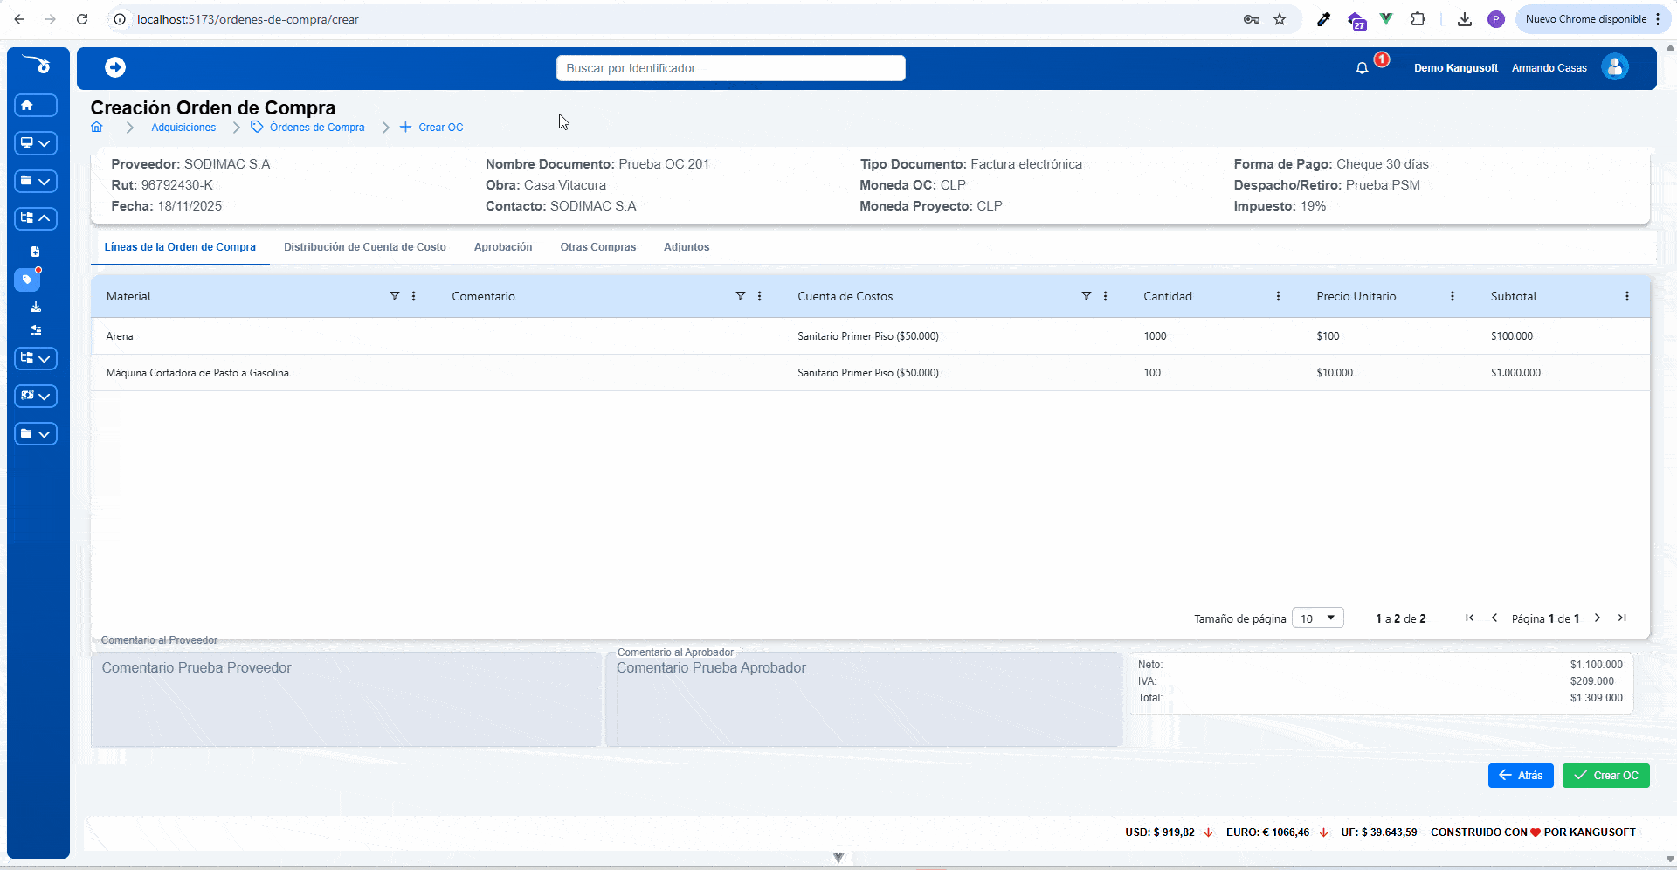Click the green Crear OC button

pos(1605,776)
